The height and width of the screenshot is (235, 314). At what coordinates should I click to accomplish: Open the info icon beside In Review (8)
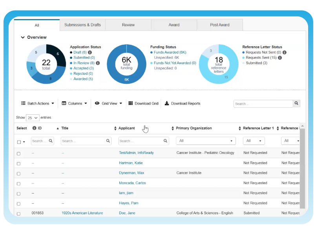[98, 63]
